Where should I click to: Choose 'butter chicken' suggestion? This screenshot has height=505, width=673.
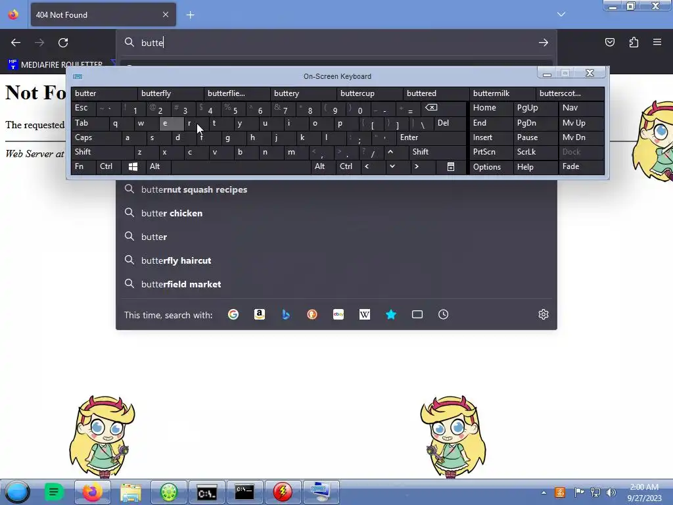click(x=336, y=213)
